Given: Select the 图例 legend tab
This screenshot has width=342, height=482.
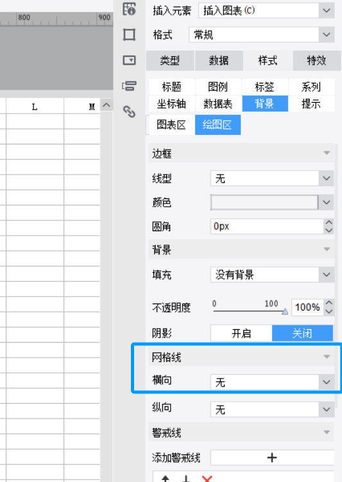Looking at the screenshot, I should [x=218, y=87].
